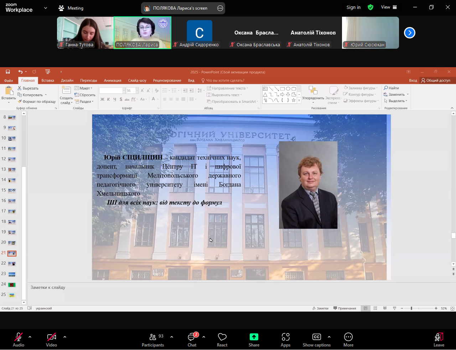Expand the Zoom Workplace dropdown chevron

45,8
